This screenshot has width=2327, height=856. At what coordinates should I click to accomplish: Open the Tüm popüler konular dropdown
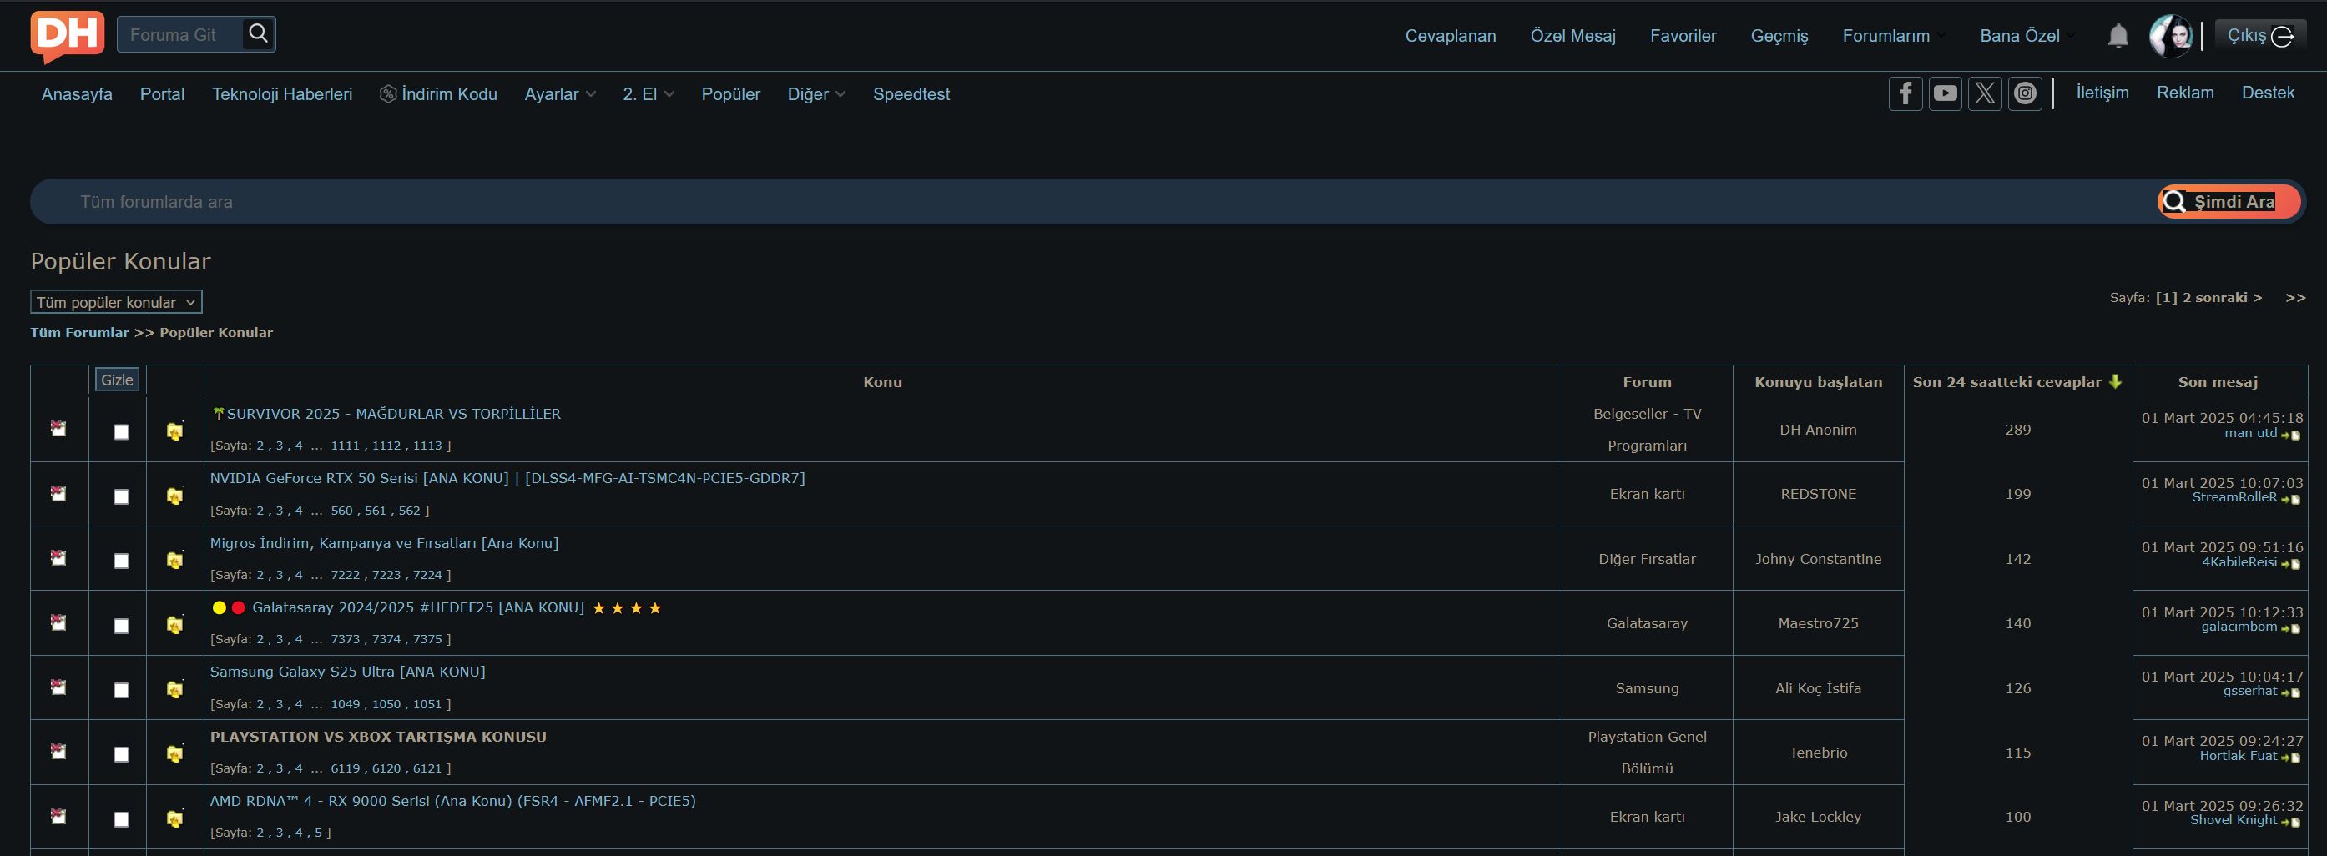pyautogui.click(x=117, y=301)
